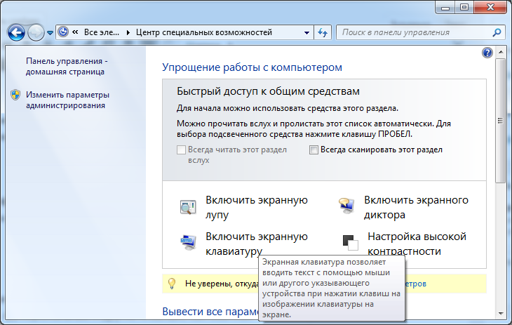Open 'Изменить параметры администрирования' link
This screenshot has height=325, width=512.
tap(67, 100)
